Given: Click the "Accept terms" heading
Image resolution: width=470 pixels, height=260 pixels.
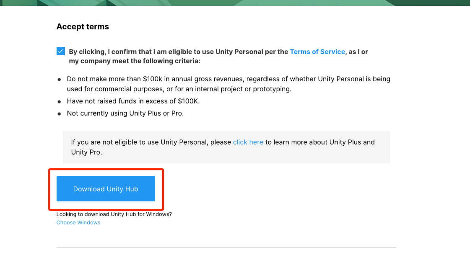Looking at the screenshot, I should [83, 27].
